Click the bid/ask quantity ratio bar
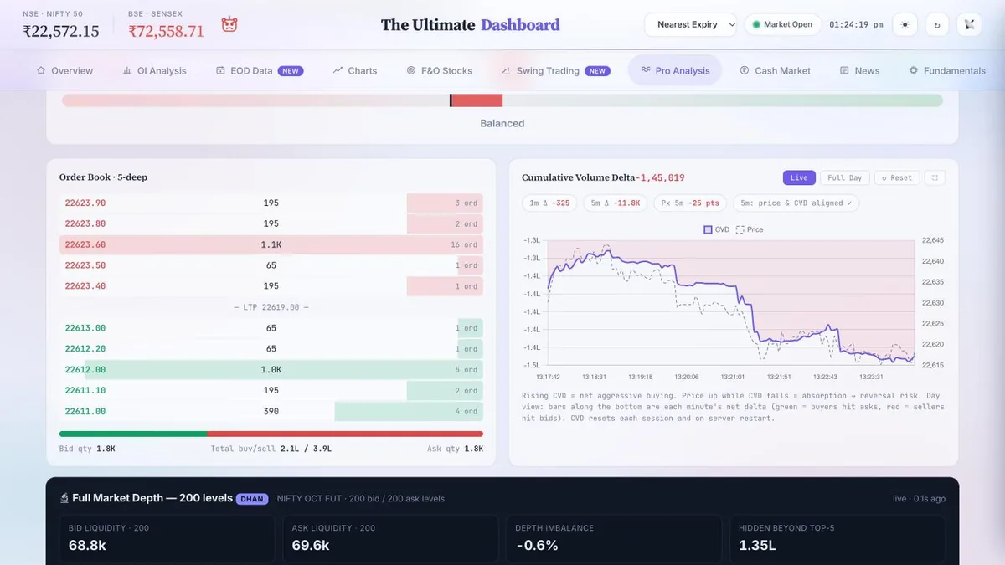 click(x=271, y=434)
